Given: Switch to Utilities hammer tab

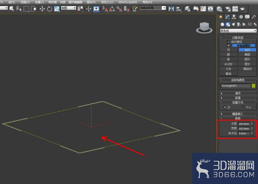Looking at the screenshot, I should click(x=254, y=17).
